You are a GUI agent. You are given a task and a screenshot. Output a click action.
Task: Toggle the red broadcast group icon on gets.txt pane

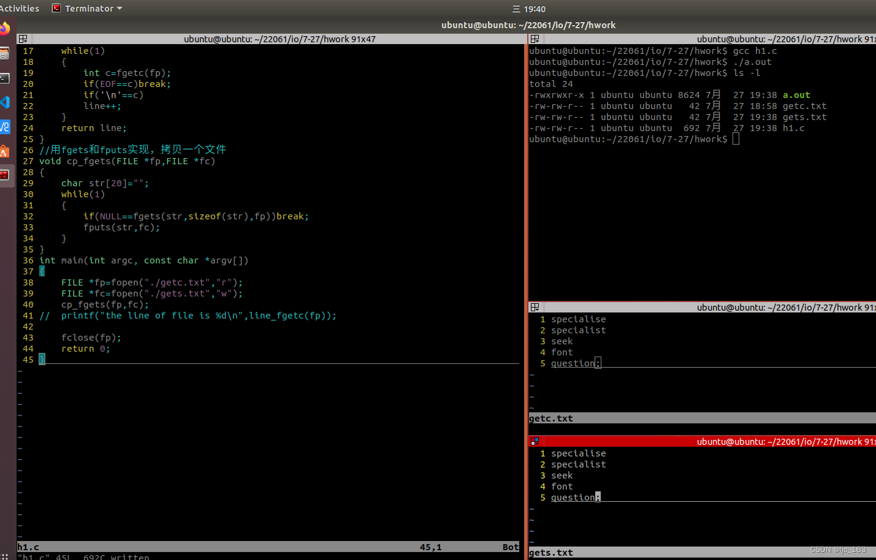pyautogui.click(x=535, y=441)
